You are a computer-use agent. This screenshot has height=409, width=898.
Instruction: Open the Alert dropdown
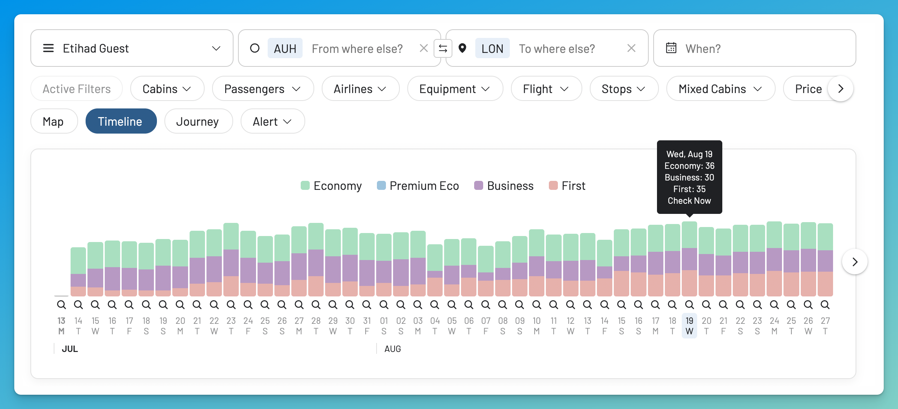[273, 121]
